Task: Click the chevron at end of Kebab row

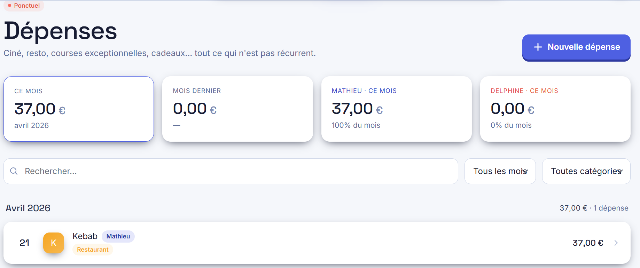Action: tap(616, 243)
